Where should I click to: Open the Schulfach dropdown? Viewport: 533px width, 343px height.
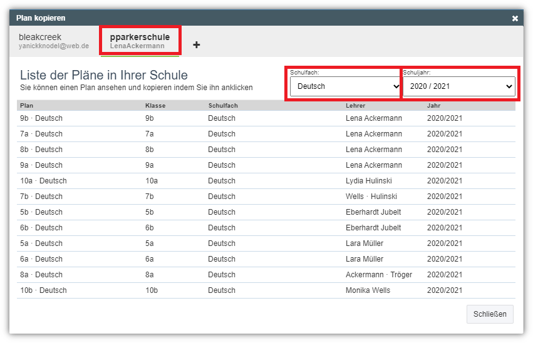[344, 86]
